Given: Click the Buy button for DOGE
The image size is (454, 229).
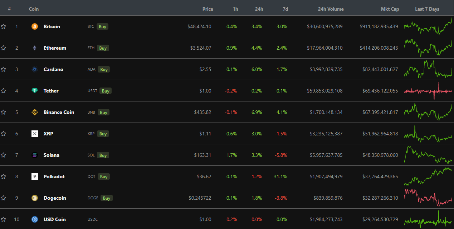Looking at the screenshot, I should coord(107,198).
